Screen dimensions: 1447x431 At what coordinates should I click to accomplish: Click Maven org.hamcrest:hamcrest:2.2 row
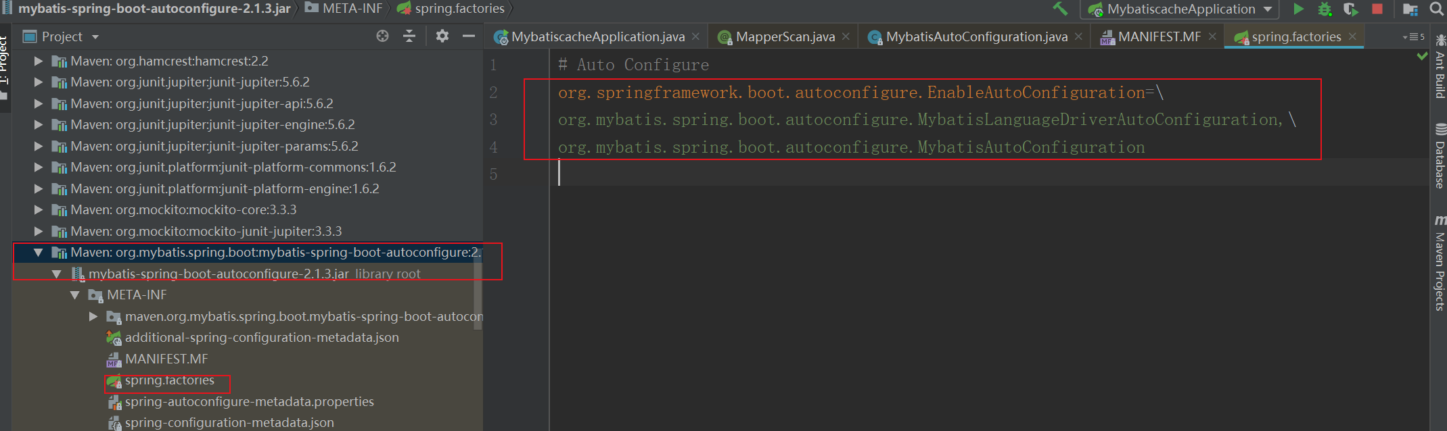tap(247, 61)
